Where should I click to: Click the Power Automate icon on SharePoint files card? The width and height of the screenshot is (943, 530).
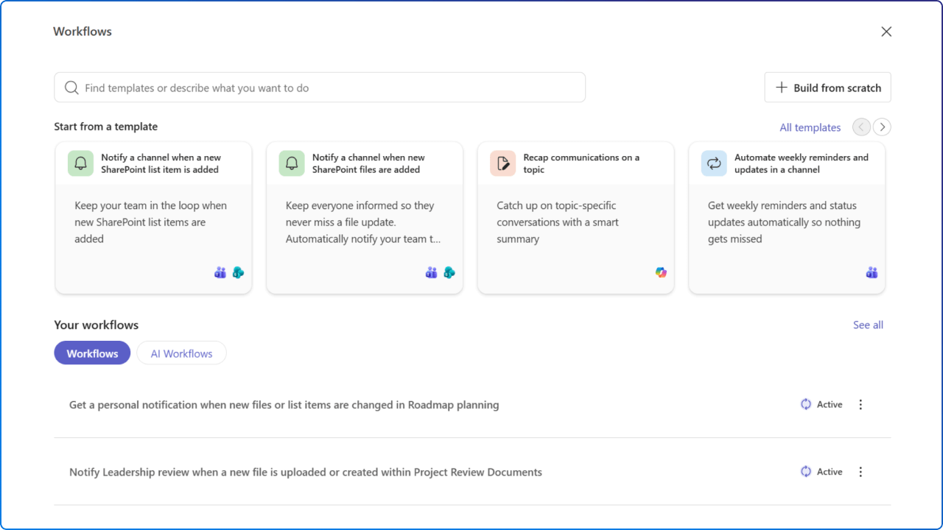point(449,272)
